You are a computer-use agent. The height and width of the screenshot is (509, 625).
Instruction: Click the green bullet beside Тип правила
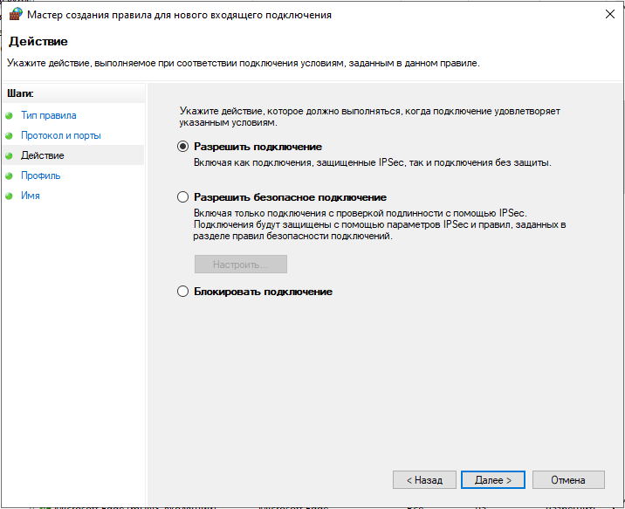pyautogui.click(x=10, y=115)
